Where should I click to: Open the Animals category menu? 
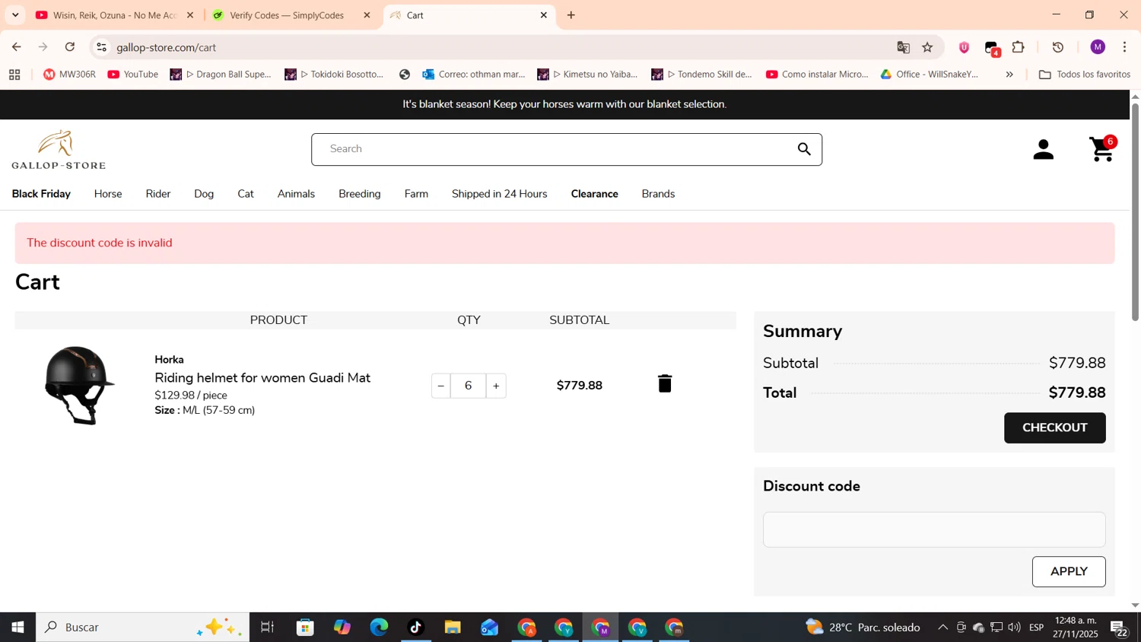click(296, 194)
